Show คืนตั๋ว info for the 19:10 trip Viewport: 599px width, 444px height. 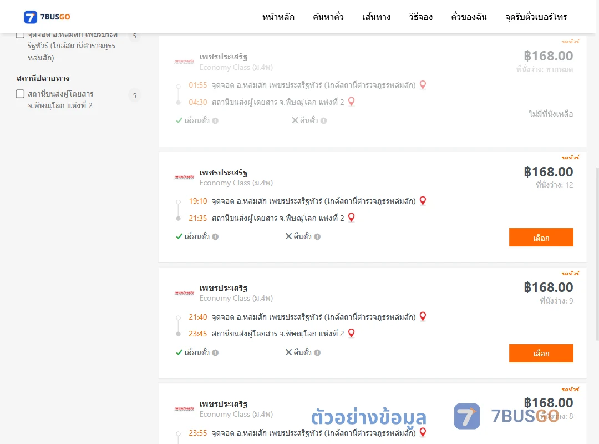coord(317,237)
